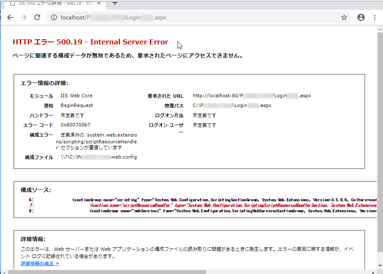The height and width of the screenshot is (274, 383).
Task: Click the HTTP エラー 500.19 heading
Action: [90, 42]
